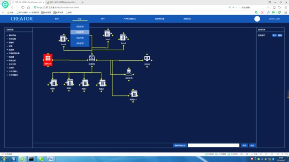Click the first blue button beside the room entry
Image resolution: width=289 pixels, height=162 pixels.
(274, 36)
